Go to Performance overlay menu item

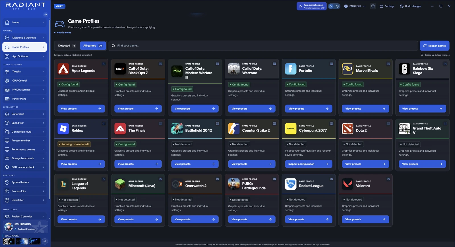click(x=24, y=150)
